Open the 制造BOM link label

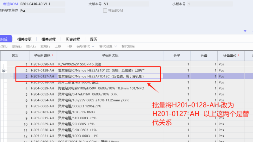tap(10, 4)
